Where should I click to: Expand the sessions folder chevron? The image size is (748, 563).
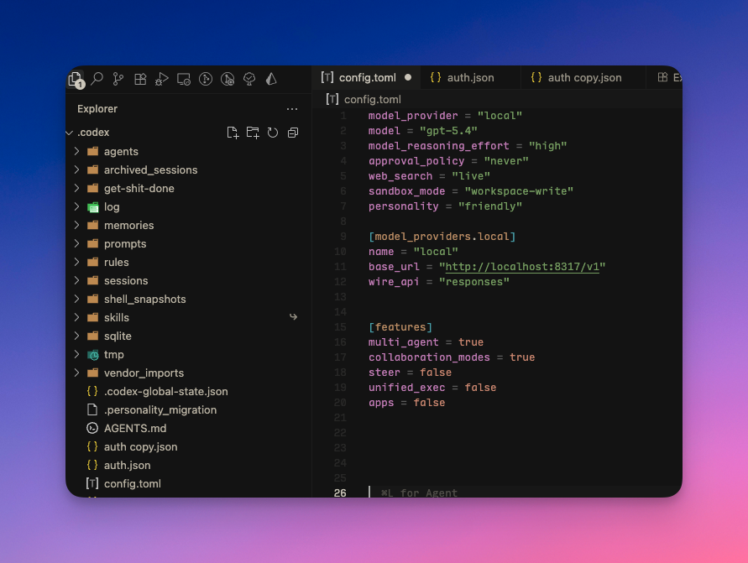[x=76, y=280]
